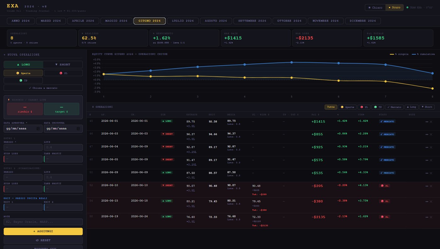Switch to LUGLIO 2026 tab
The height and width of the screenshot is (249, 440).
coord(183,21)
